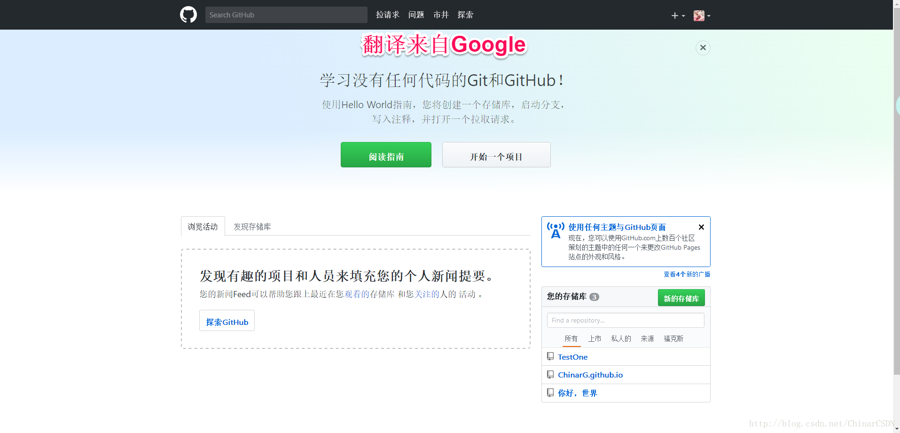
Task: Open the 拉请求 nav item
Action: click(388, 15)
